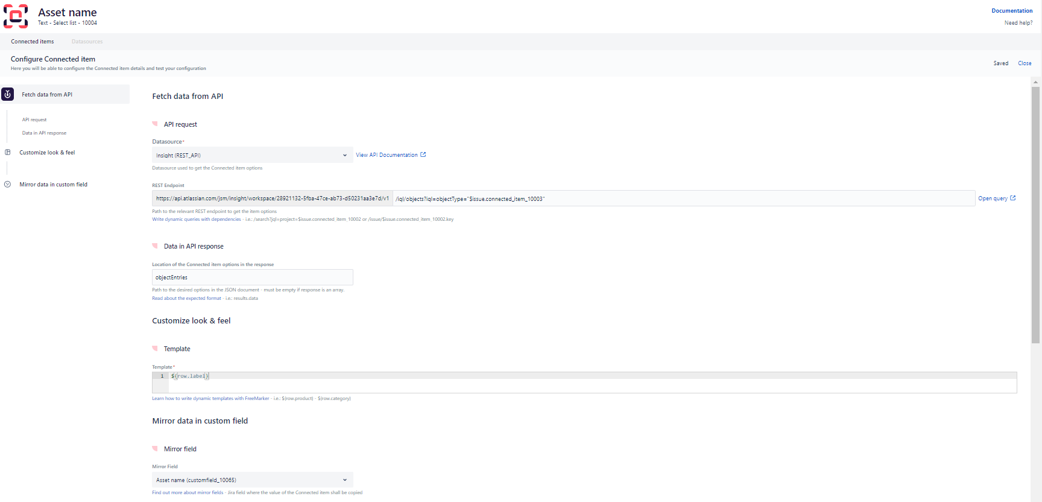Viewport: 1042px width, 502px height.
Task: Click external-link icon beside Open query
Action: (1013, 199)
